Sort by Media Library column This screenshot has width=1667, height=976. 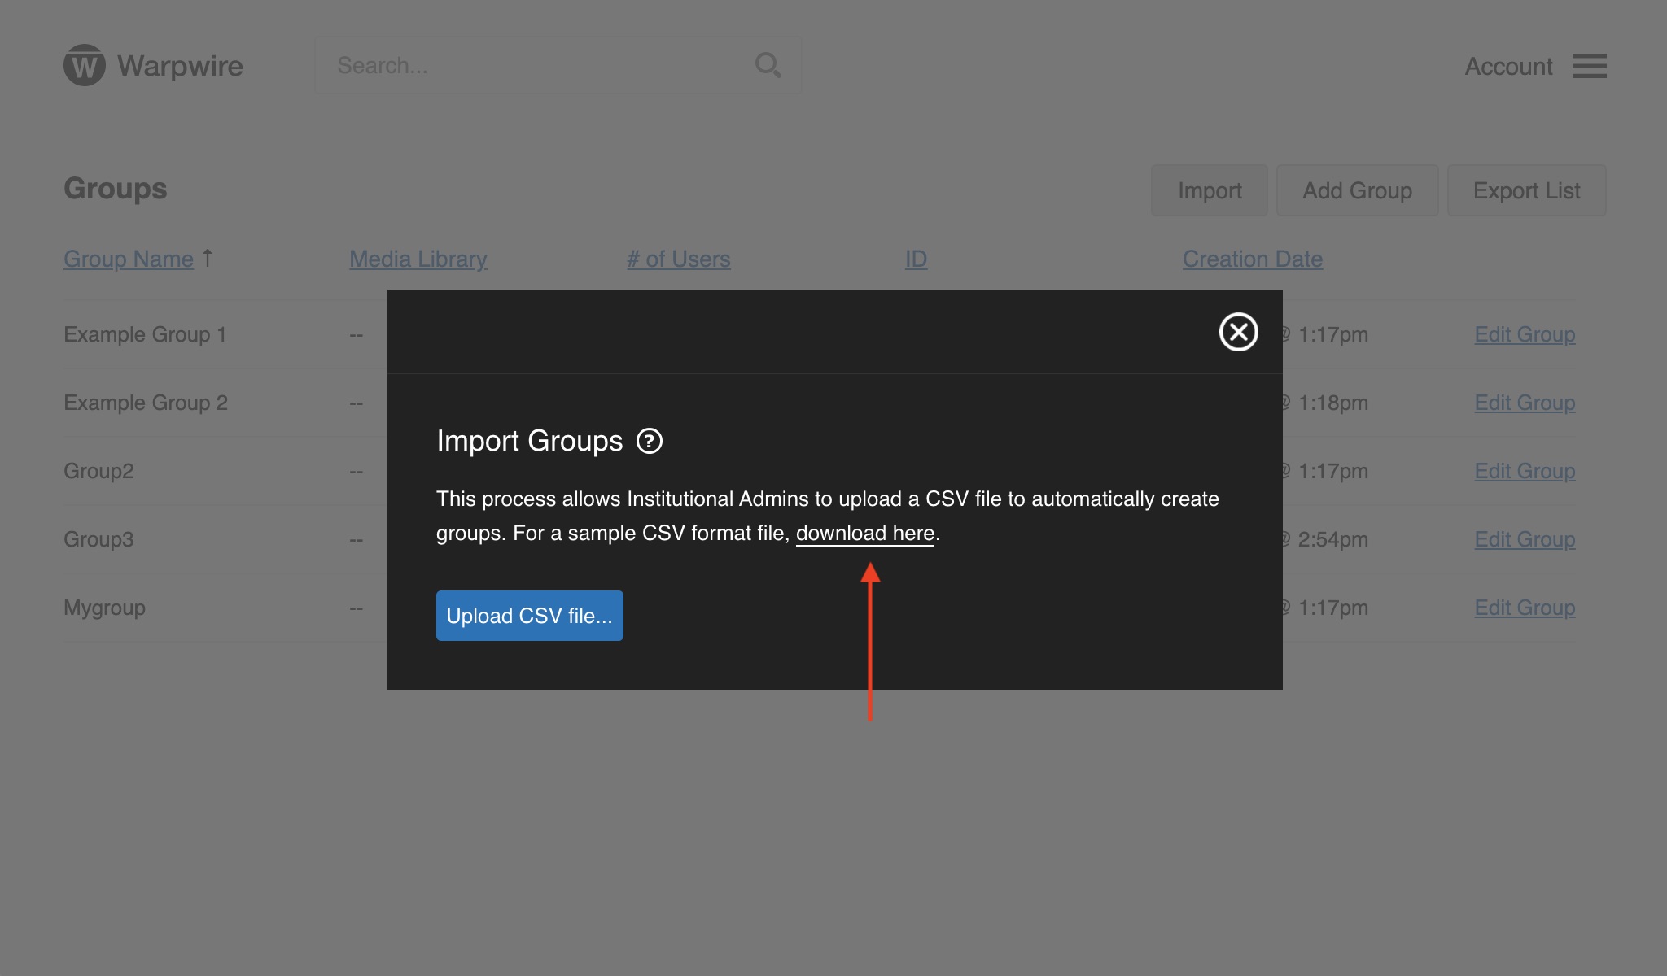pyautogui.click(x=418, y=259)
